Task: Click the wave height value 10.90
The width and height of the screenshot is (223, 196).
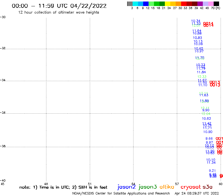Action: (x=208, y=132)
